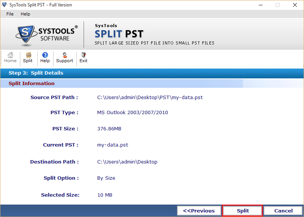304x217 pixels.
Task: Click the 'Step 3: Split Details' header
Action: (36, 73)
